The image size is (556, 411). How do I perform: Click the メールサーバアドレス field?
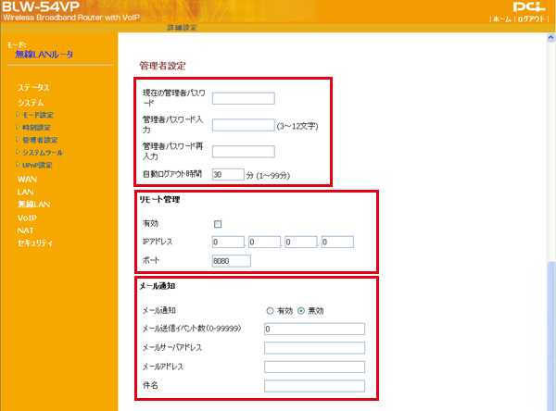[x=314, y=348]
